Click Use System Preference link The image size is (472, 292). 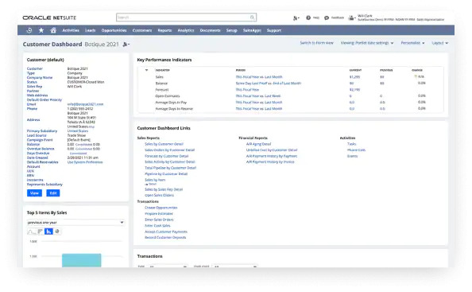click(85, 162)
